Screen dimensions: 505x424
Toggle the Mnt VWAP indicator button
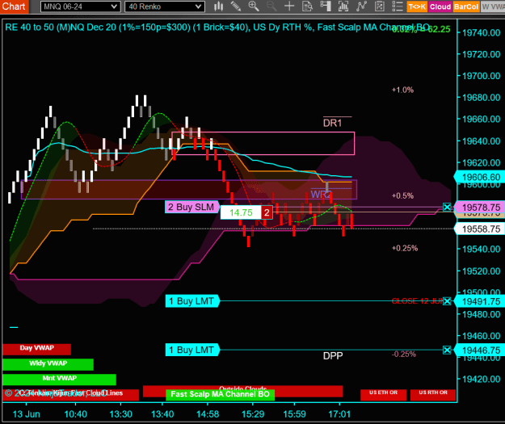[59, 380]
